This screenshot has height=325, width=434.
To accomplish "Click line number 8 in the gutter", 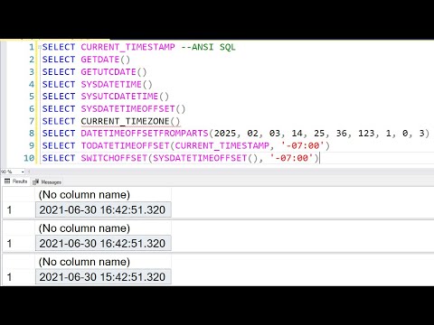I will 32,134.
